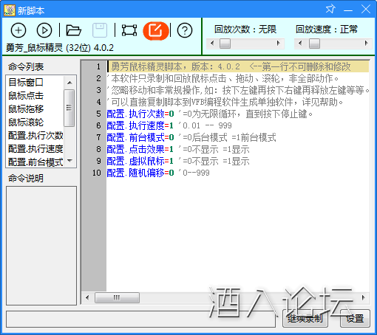Select the target window frame icon
Image resolution: width=377 pixels, height=335 pixels.
[x=129, y=30]
